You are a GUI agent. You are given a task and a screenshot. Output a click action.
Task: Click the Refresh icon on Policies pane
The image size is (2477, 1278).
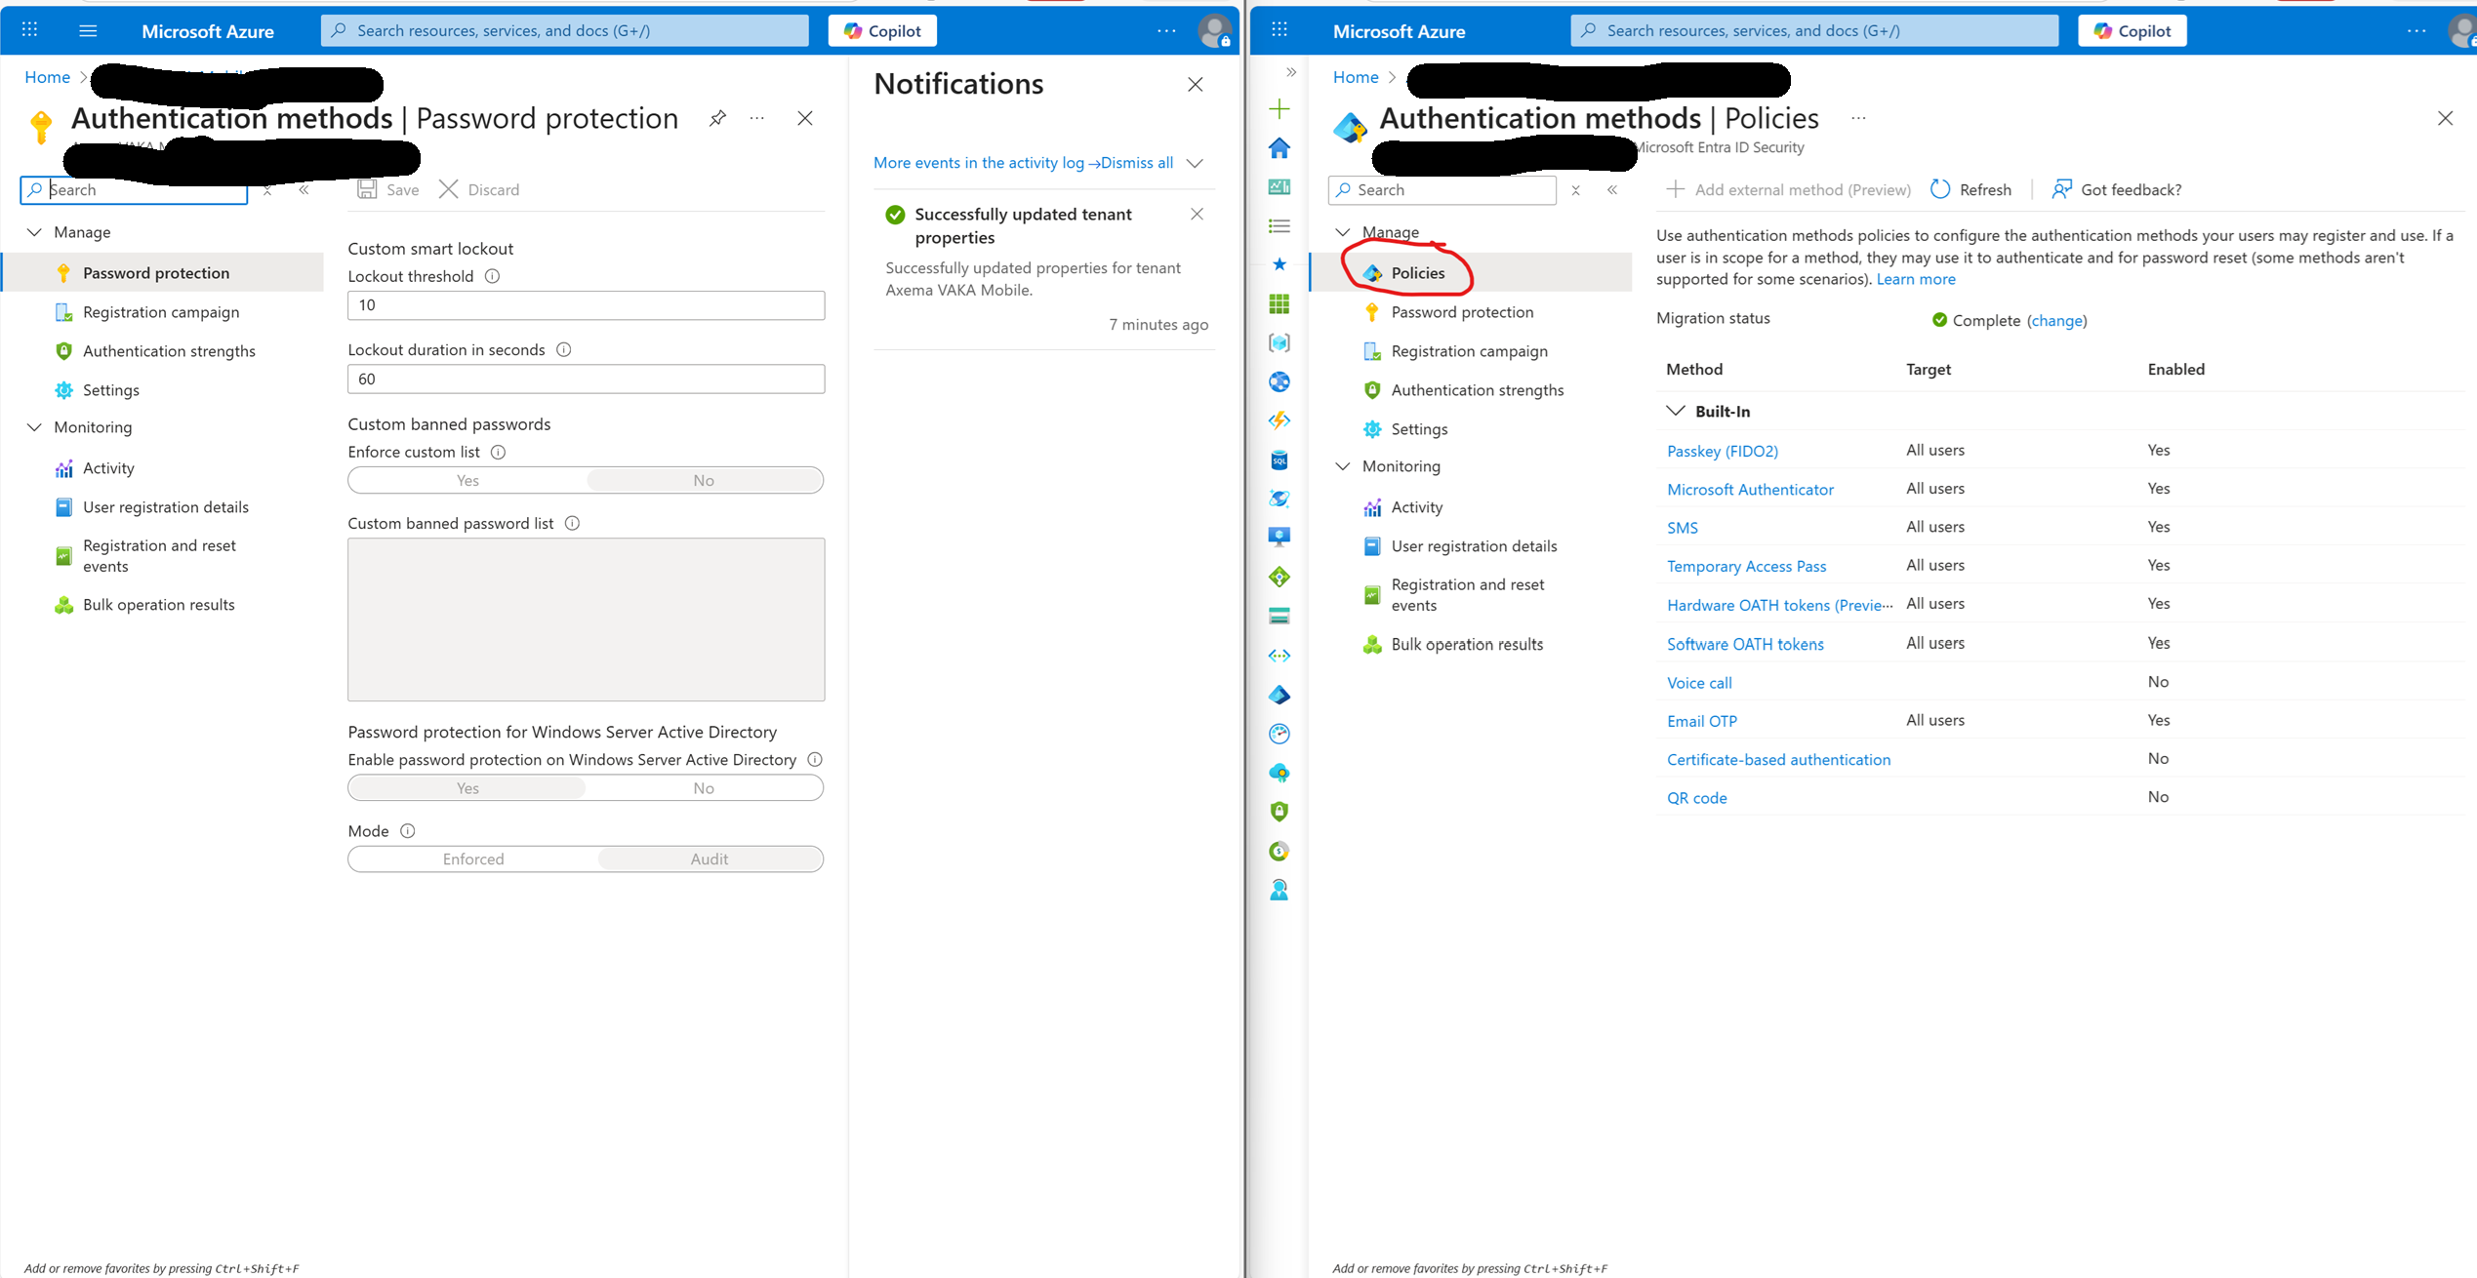coord(1940,188)
